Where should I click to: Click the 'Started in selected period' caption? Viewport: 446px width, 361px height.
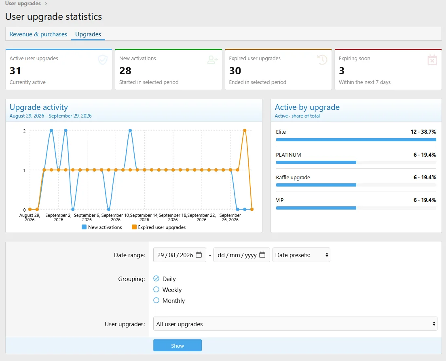coord(149,82)
